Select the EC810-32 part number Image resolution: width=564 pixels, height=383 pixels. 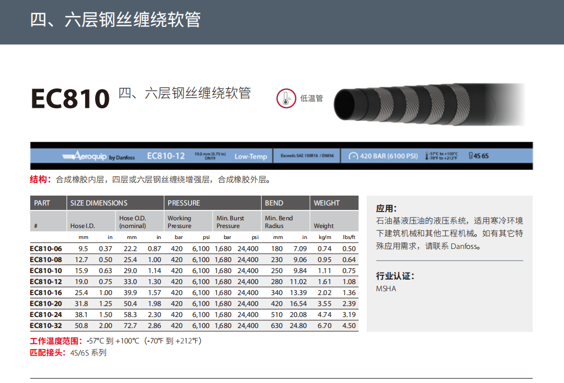[x=46, y=325]
